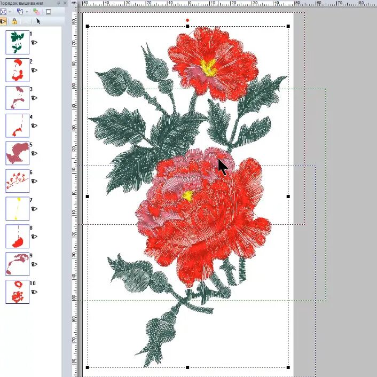Click the panel title Порядок вышивания

click(22, 3)
